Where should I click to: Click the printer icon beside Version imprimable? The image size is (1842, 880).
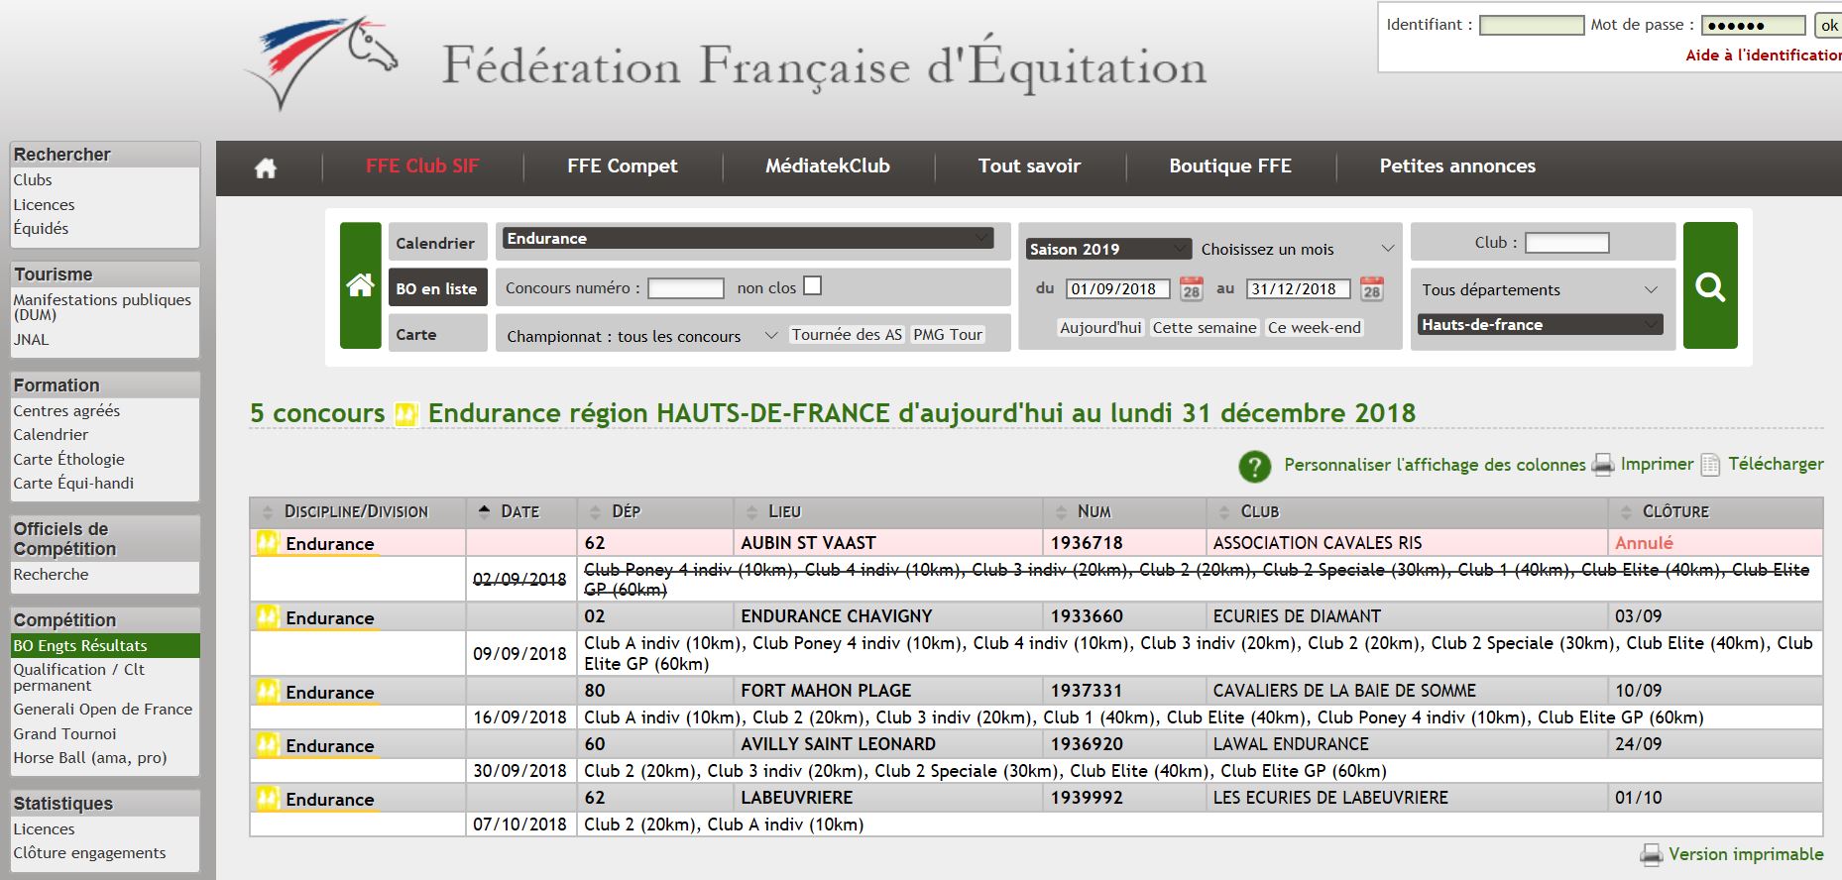tap(1651, 854)
